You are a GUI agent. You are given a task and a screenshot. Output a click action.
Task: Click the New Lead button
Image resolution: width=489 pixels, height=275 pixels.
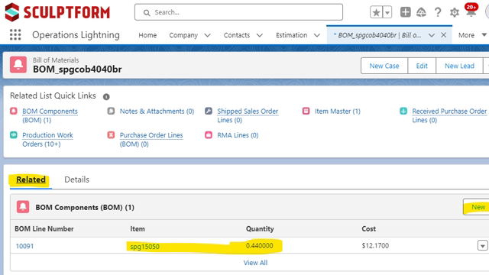coord(459,66)
